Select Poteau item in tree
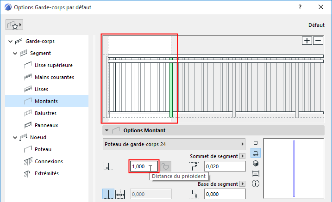The image size is (332, 202). coord(43,149)
